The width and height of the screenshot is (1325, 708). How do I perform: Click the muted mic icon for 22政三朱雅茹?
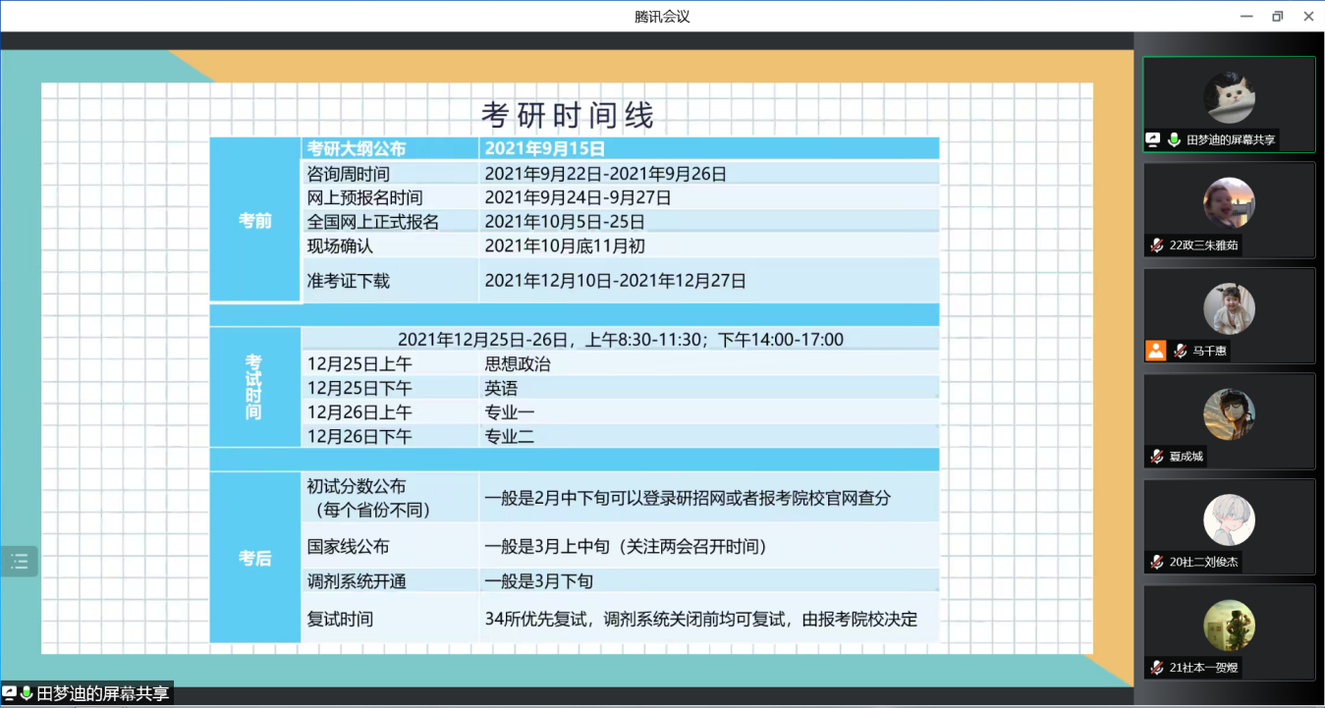[1157, 245]
